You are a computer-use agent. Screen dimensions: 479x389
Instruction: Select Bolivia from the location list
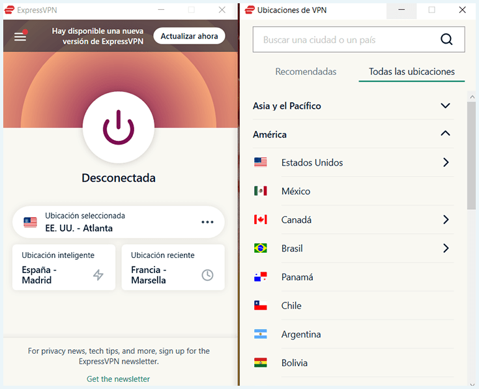353,363
